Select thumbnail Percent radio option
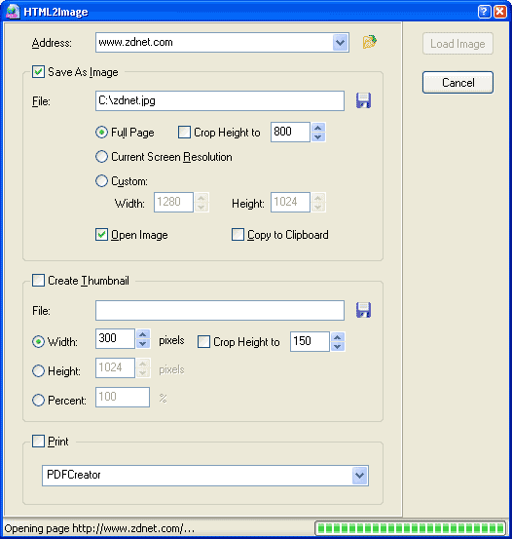Image resolution: width=512 pixels, height=539 pixels. (x=38, y=401)
